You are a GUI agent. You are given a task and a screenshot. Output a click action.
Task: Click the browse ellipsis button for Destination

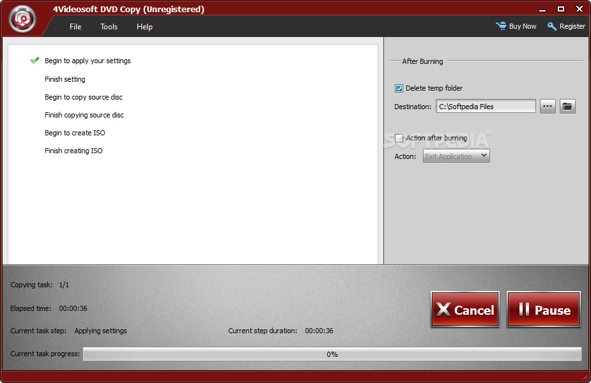click(x=548, y=107)
